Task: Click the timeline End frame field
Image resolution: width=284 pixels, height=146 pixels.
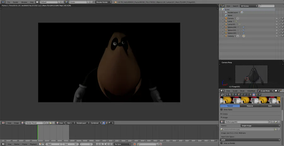Action: pos(71,144)
